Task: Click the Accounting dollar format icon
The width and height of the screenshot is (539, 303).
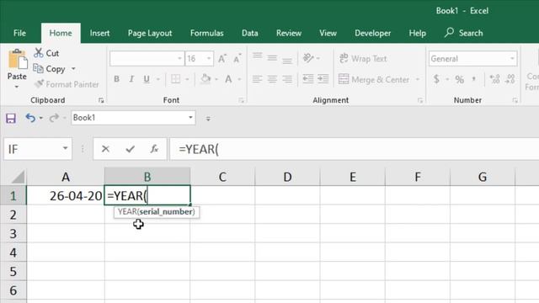Action: point(436,79)
